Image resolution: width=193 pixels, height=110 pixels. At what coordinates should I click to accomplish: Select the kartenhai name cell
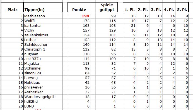[43, 26]
